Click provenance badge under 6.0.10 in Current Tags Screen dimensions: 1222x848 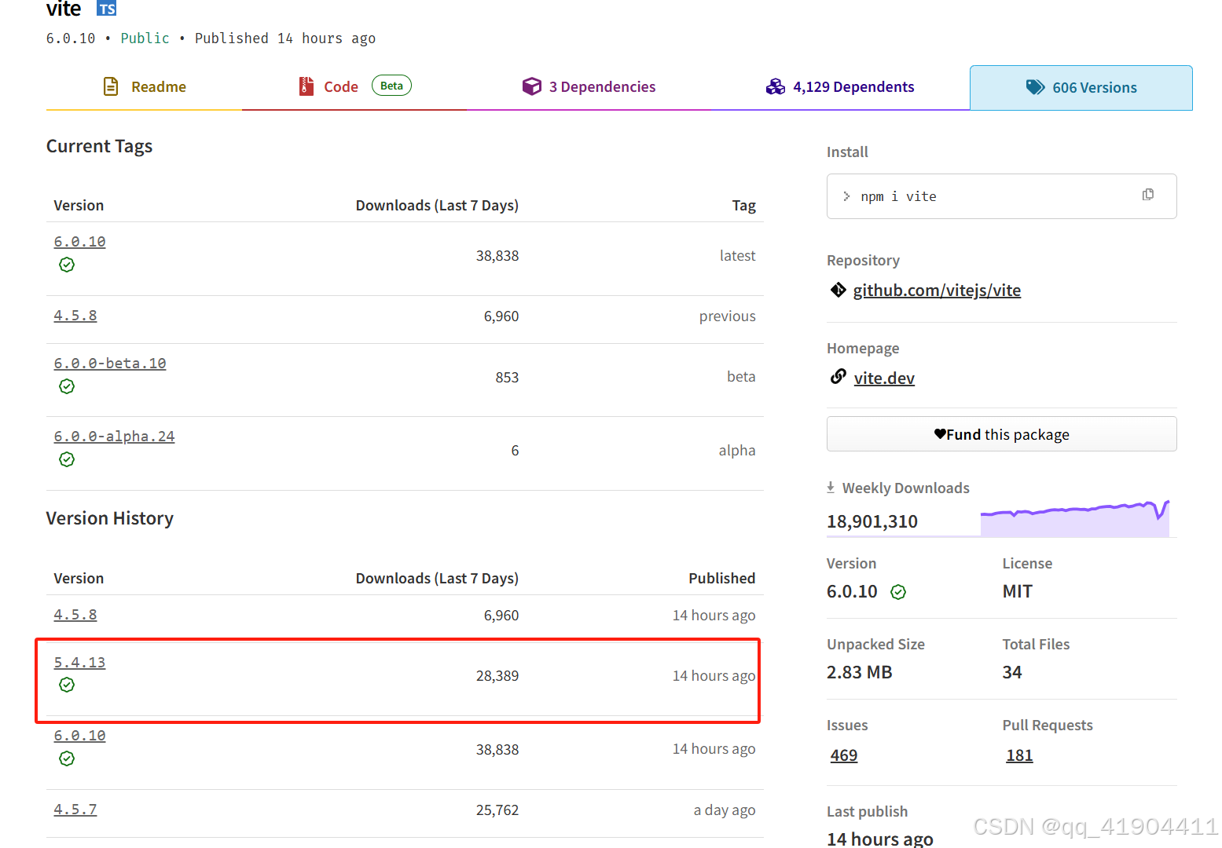coord(67,265)
